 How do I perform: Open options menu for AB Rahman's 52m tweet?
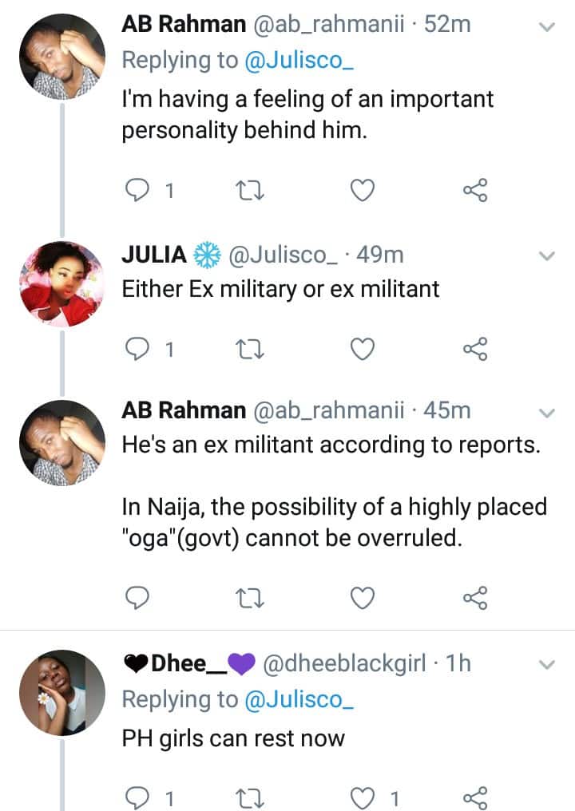(547, 27)
